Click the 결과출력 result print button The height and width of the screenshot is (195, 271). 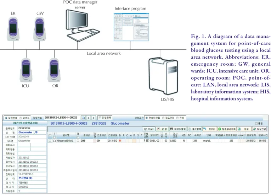coord(194,129)
